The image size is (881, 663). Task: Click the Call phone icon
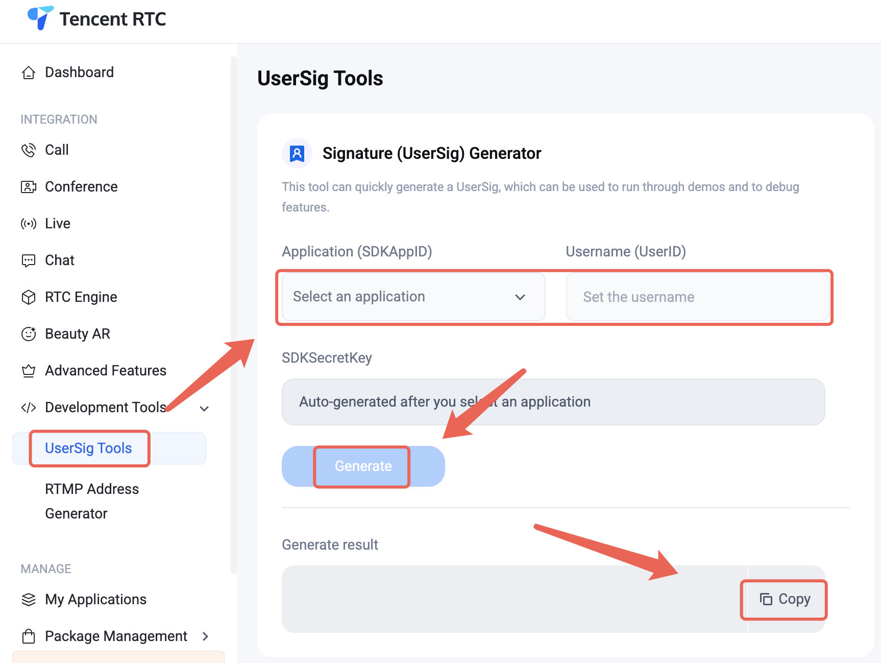coord(29,150)
